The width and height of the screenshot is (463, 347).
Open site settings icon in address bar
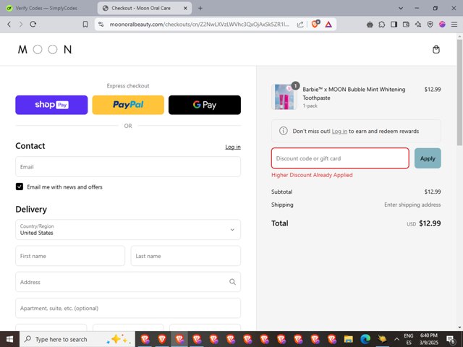tap(101, 24)
